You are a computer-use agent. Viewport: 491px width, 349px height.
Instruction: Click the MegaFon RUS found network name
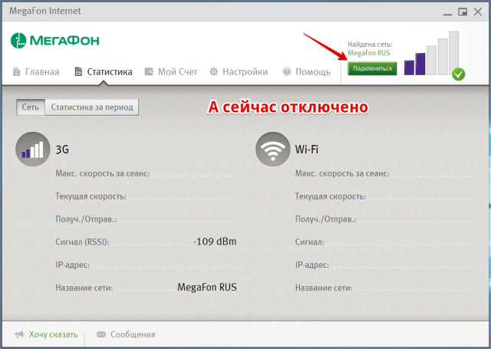[x=369, y=53]
